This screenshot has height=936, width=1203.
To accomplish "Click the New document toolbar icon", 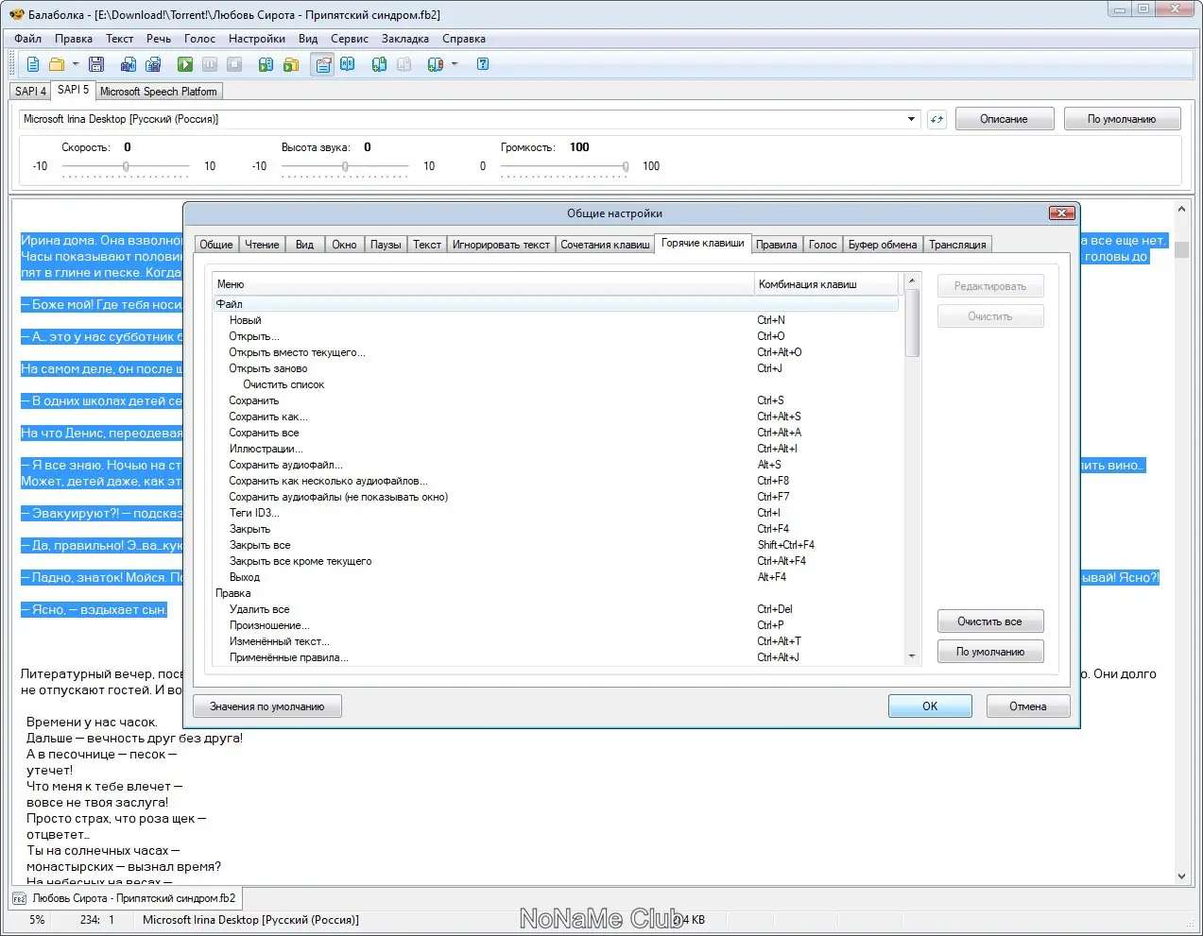I will (33, 64).
